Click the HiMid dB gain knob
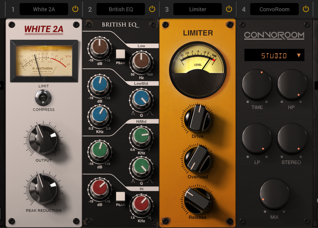318x228 pixels. (x=100, y=151)
